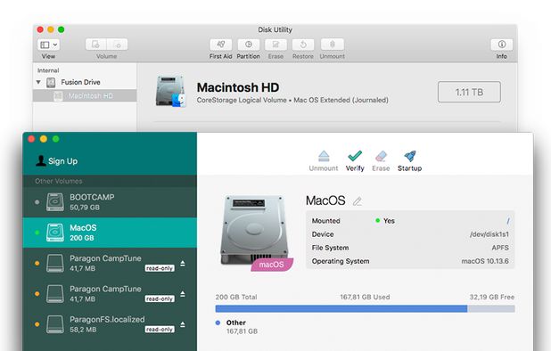The height and width of the screenshot is (351, 551).
Task: Click the 1.11 TB capacity box
Action: (x=469, y=92)
